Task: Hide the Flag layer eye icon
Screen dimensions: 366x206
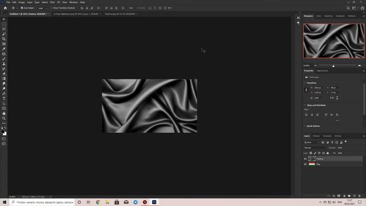Action: 305,164
